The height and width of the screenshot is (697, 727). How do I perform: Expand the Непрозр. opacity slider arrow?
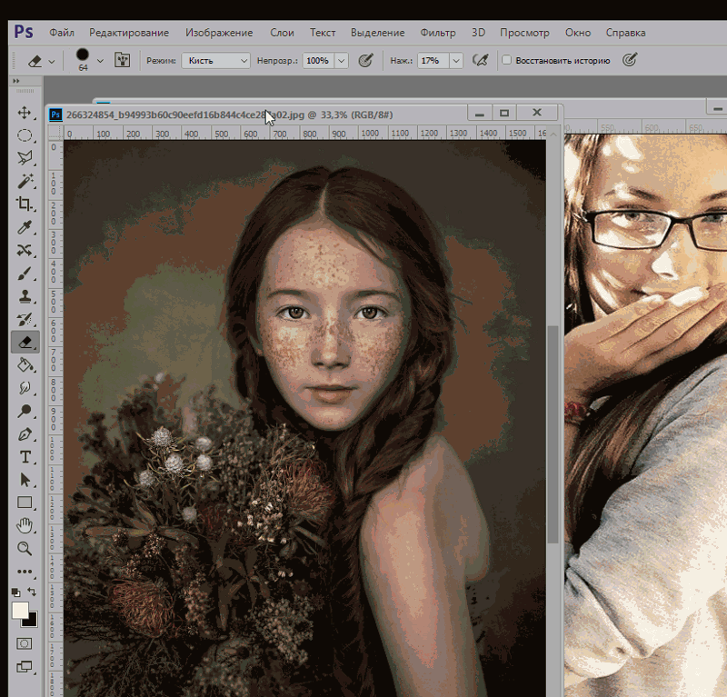[x=342, y=61]
